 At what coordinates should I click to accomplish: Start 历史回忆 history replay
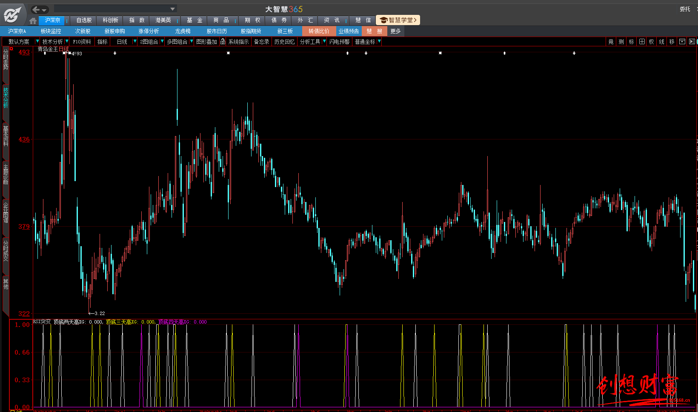(284, 42)
